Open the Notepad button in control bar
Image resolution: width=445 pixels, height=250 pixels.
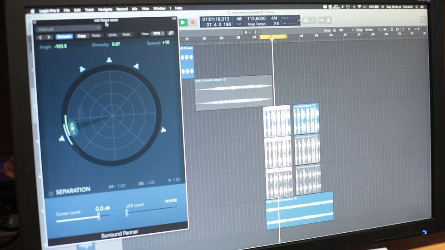(x=423, y=19)
